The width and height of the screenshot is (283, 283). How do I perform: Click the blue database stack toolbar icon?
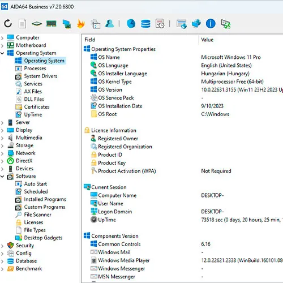(x=145, y=24)
